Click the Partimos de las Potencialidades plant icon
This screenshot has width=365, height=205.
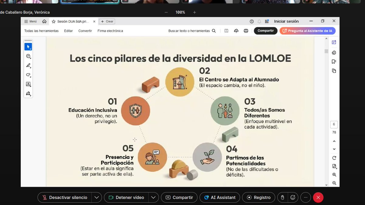207,157
